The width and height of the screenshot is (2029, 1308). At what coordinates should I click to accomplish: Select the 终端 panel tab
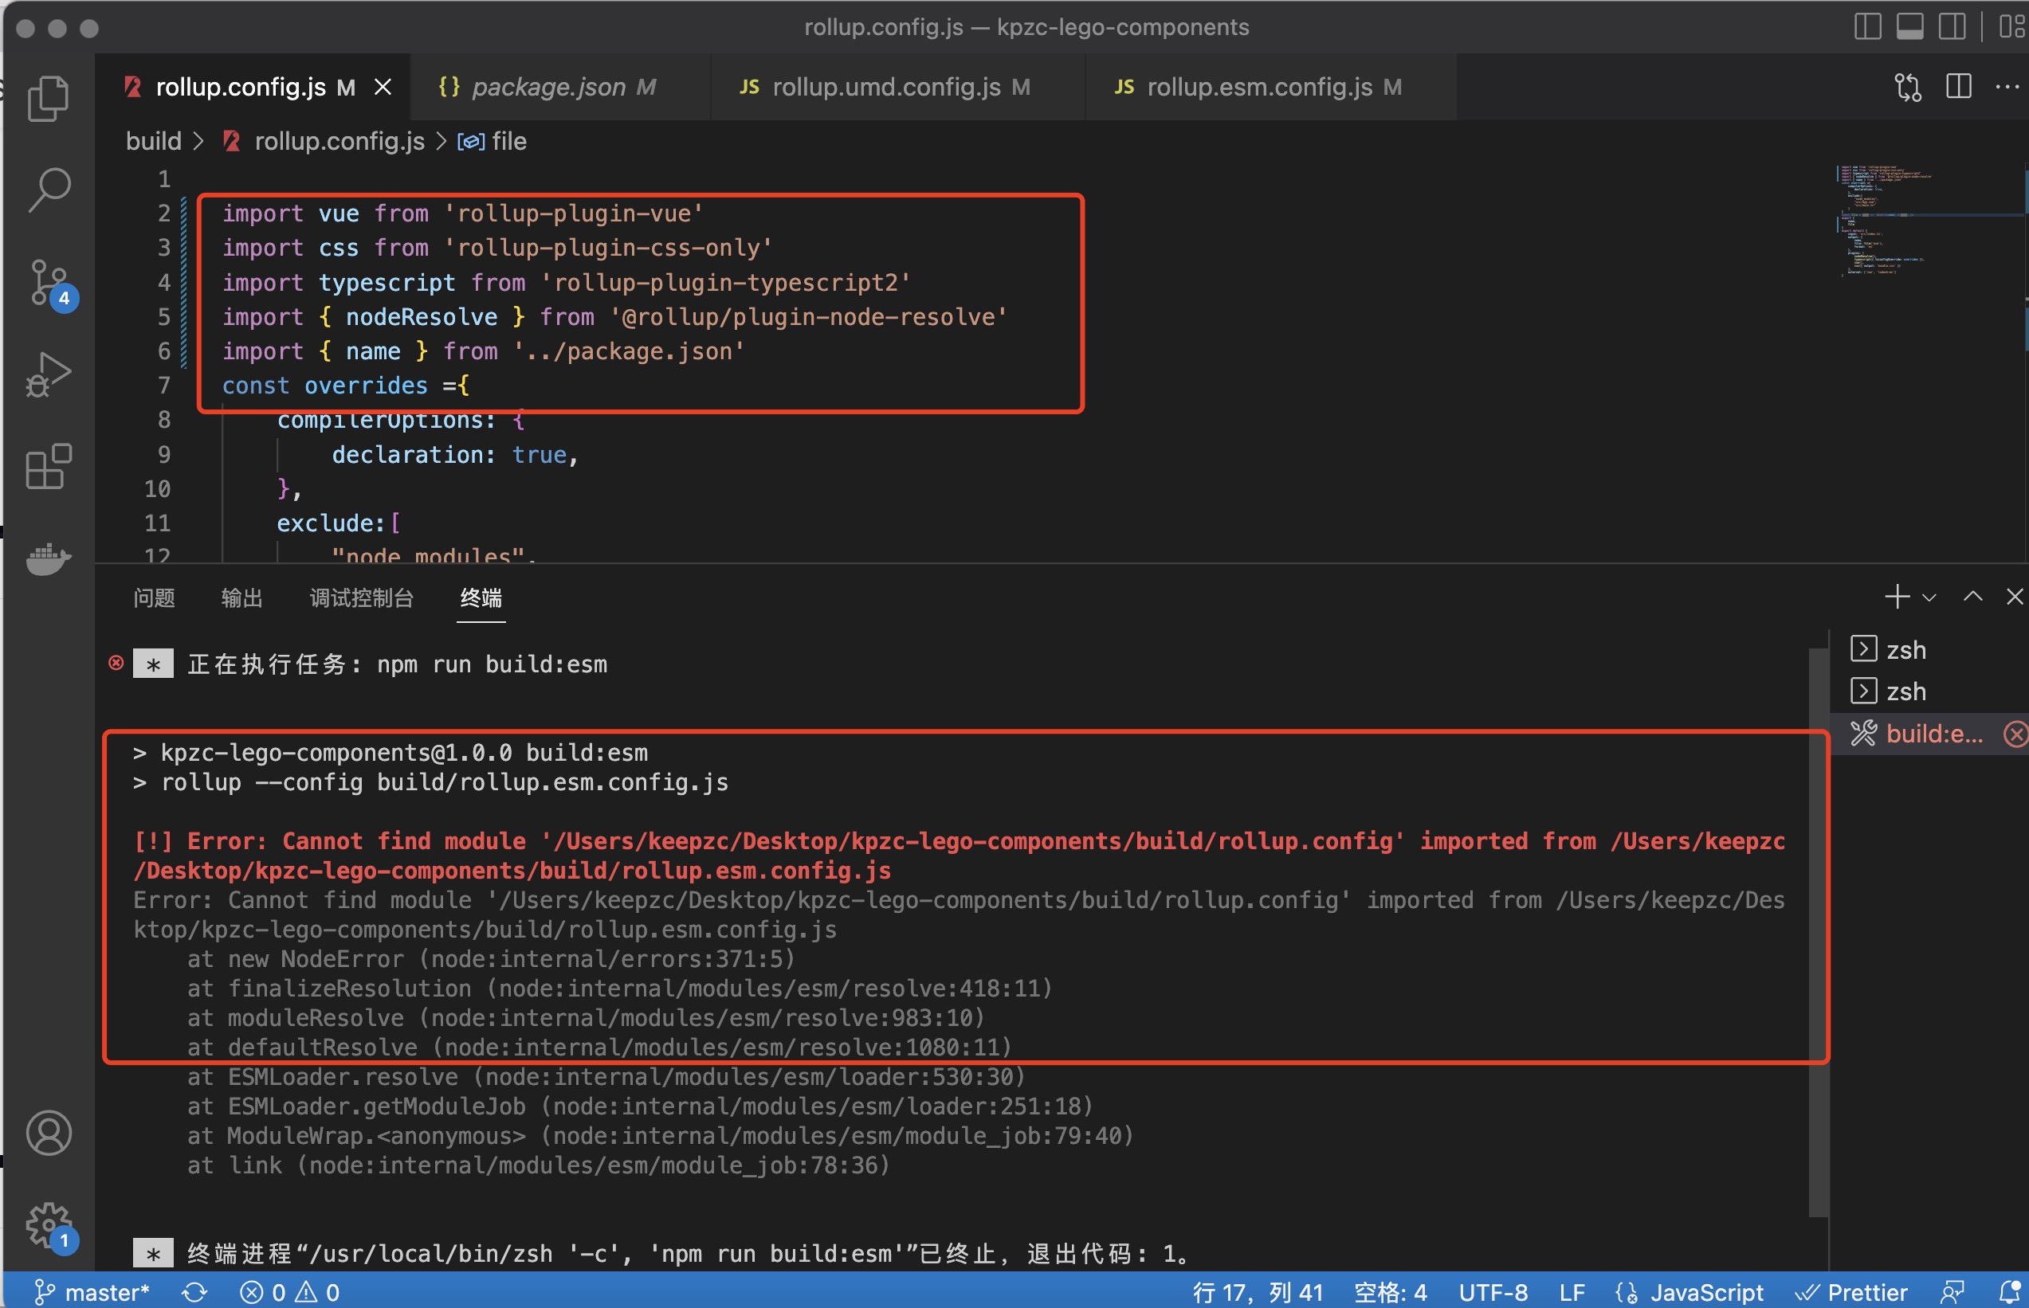[481, 598]
